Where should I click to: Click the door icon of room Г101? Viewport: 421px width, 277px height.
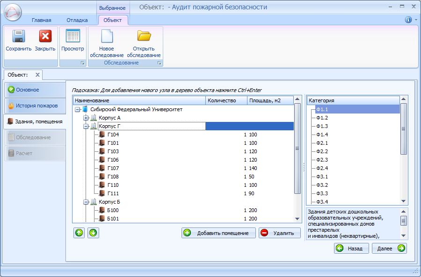[102, 143]
